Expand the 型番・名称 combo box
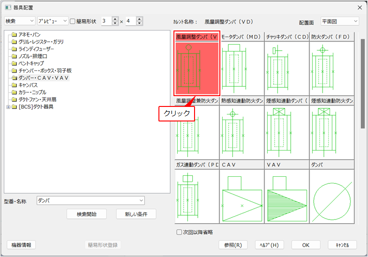Screen dimensions: 368x257 click(141, 201)
